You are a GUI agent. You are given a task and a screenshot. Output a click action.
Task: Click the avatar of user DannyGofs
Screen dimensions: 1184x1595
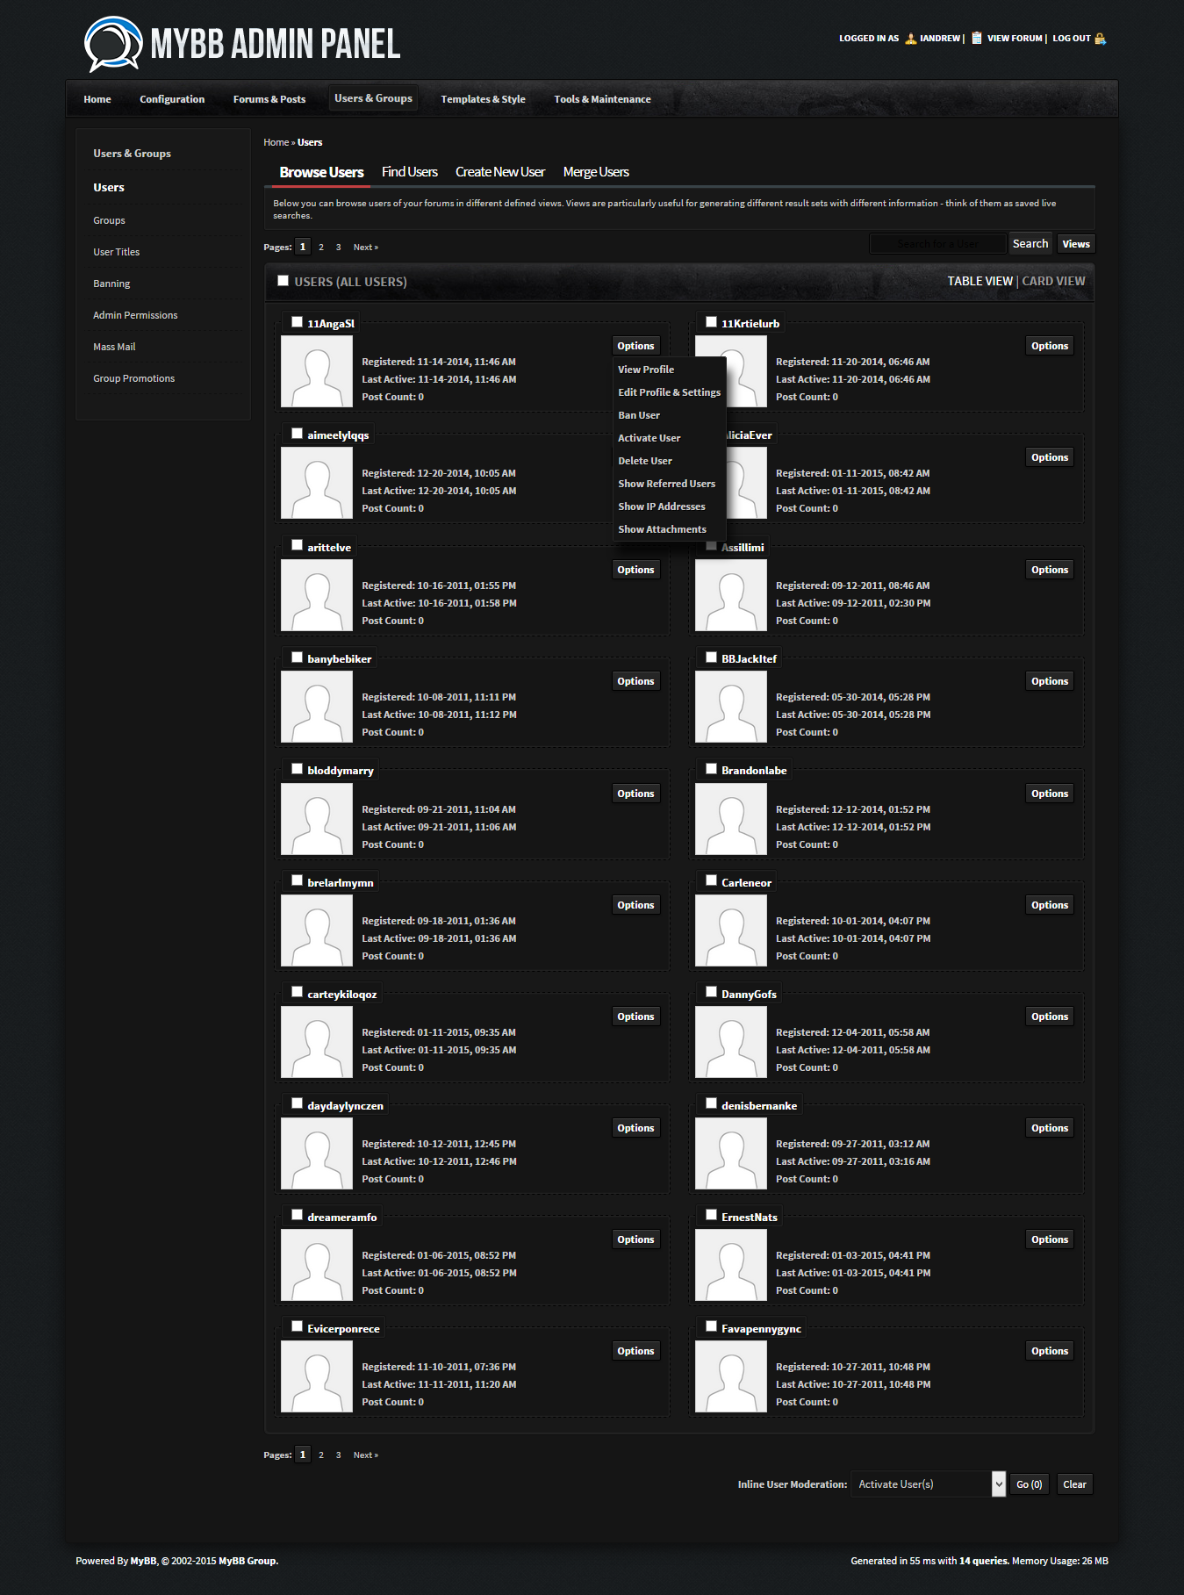[x=730, y=1042]
